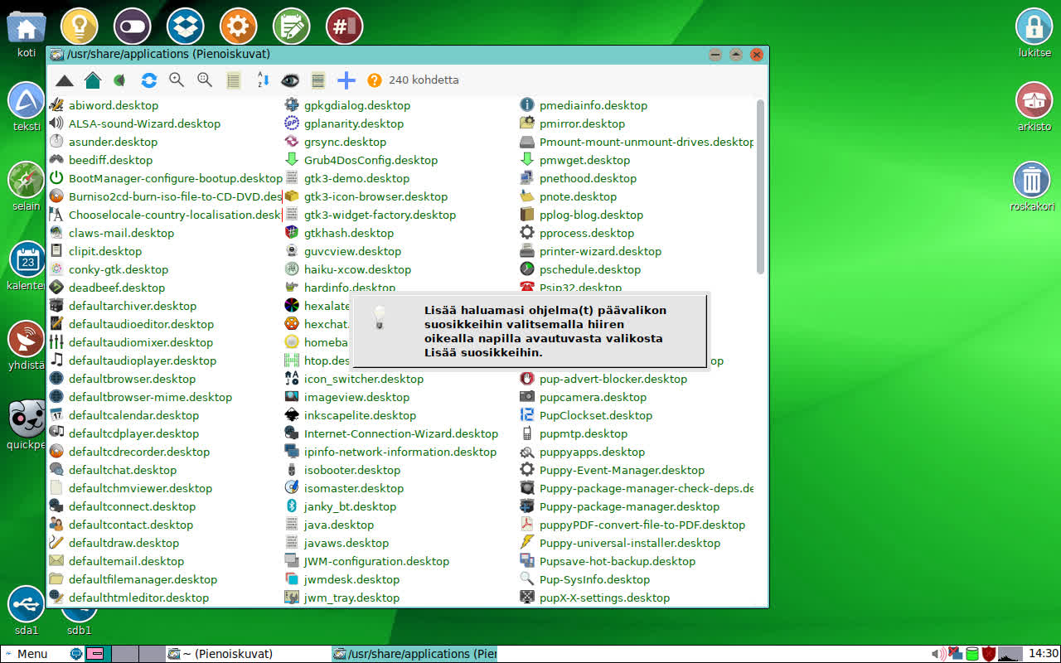
Task: Select pmwget.desktop download icon
Action: click(527, 160)
